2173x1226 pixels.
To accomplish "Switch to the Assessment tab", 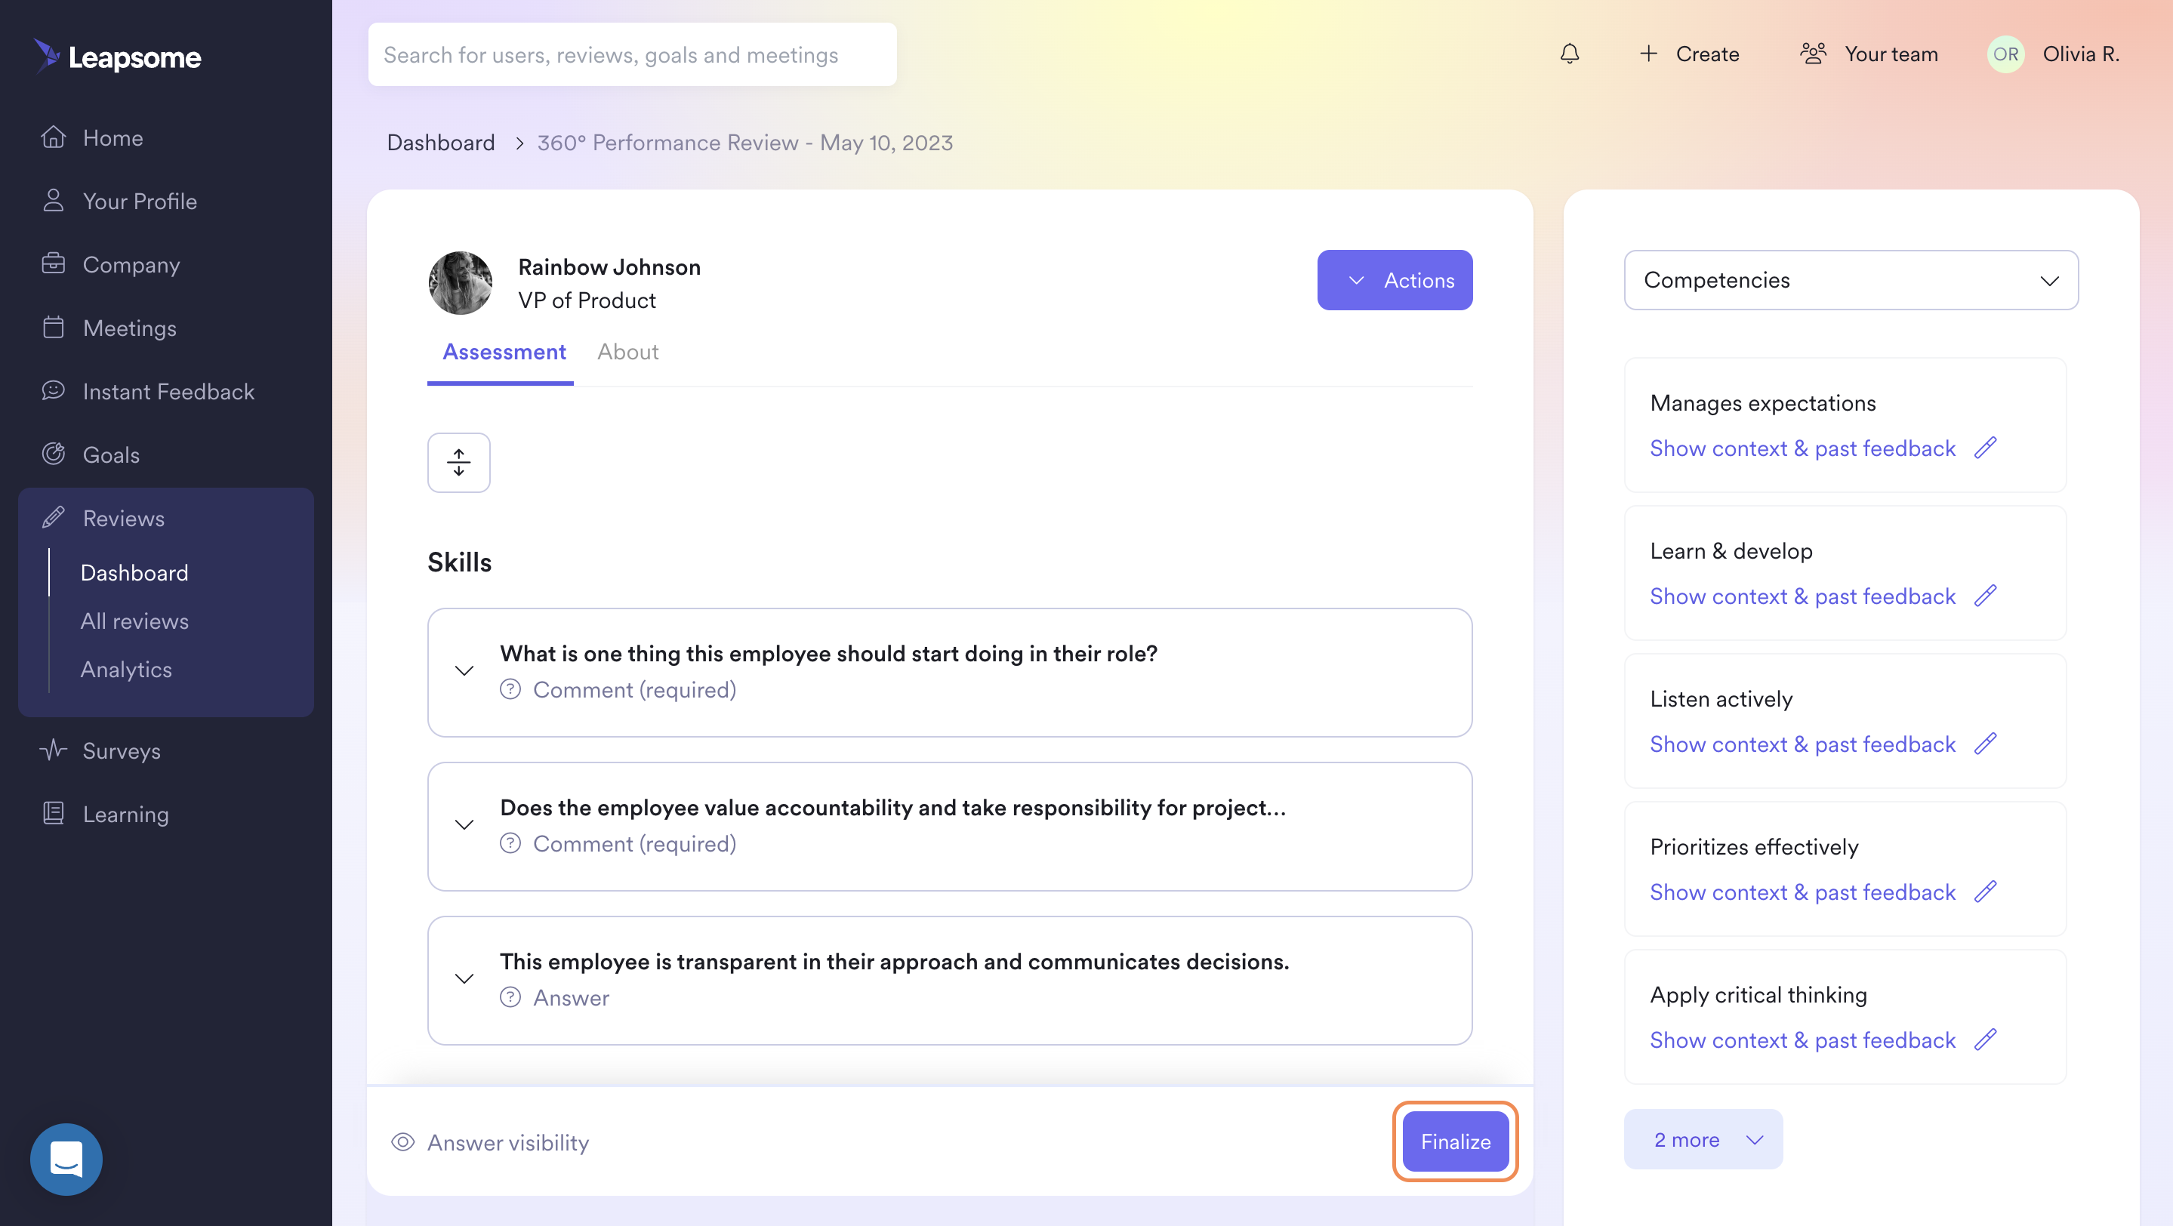I will point(504,353).
